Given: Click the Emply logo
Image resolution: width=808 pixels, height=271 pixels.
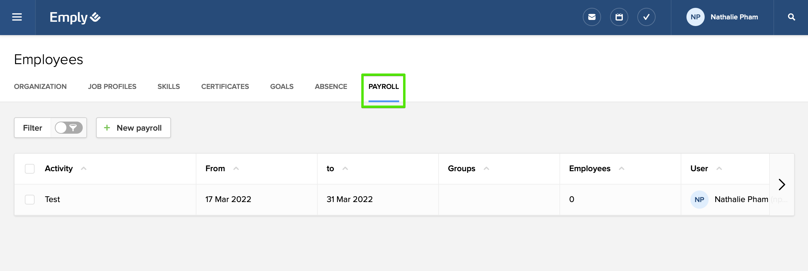Looking at the screenshot, I should pos(75,17).
